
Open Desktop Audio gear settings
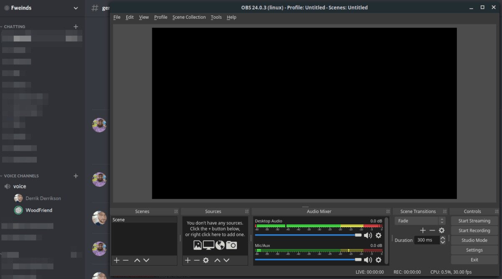coord(378,236)
